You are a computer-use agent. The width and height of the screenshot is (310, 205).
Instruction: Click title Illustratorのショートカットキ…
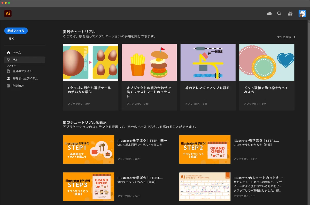(258, 178)
